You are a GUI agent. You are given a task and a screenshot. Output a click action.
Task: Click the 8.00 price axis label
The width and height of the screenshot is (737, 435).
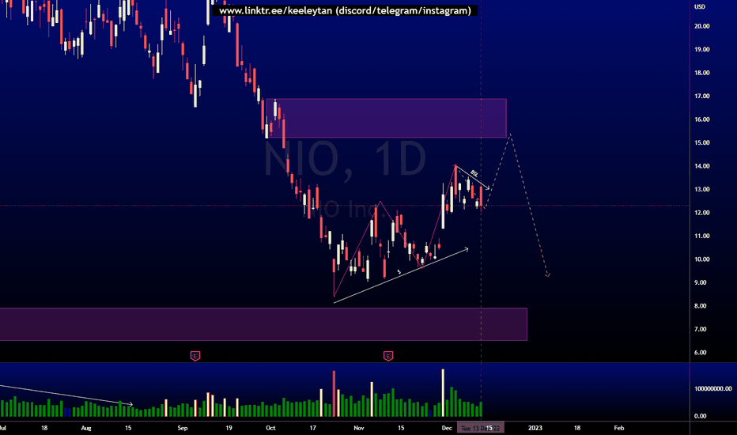(x=701, y=305)
